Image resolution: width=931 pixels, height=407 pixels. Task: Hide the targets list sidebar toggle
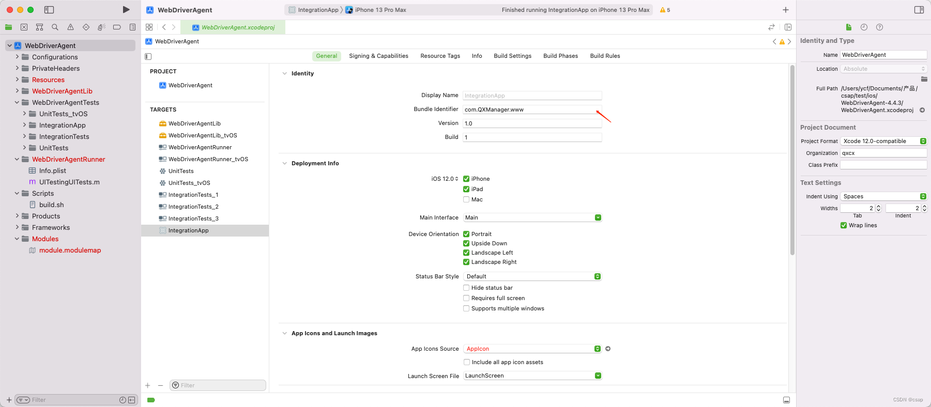(x=148, y=56)
